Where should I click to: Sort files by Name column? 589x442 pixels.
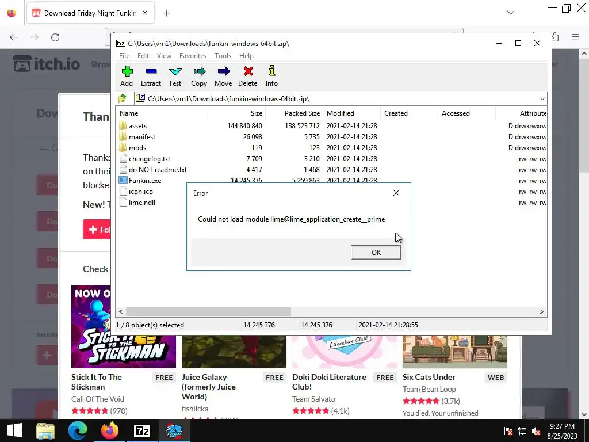[162, 113]
